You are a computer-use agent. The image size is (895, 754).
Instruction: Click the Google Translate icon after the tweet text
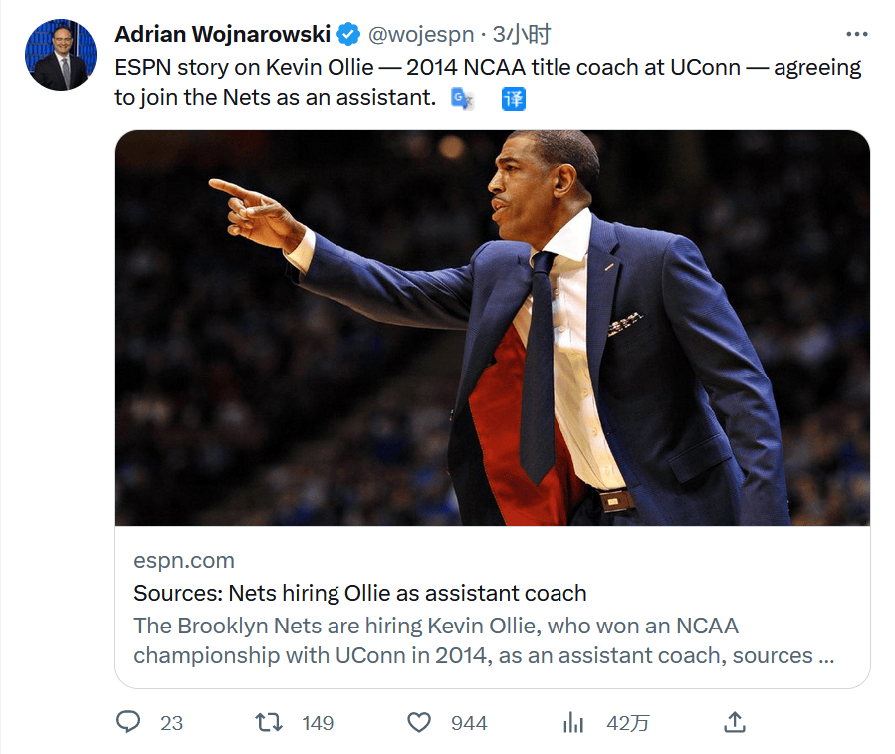click(x=461, y=99)
